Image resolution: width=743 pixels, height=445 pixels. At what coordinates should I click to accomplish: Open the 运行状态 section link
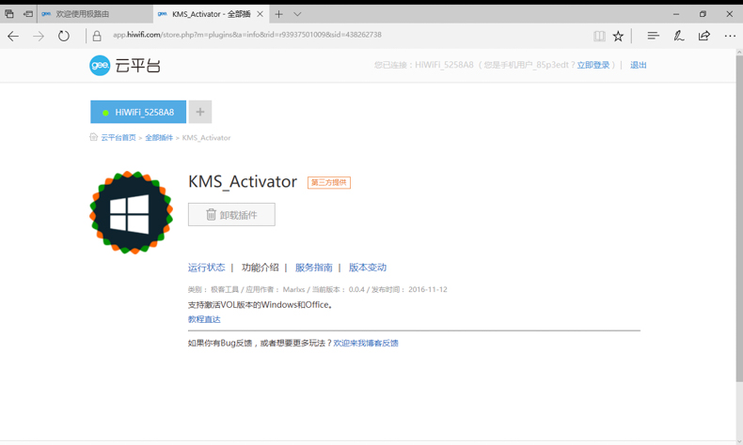[x=206, y=268]
